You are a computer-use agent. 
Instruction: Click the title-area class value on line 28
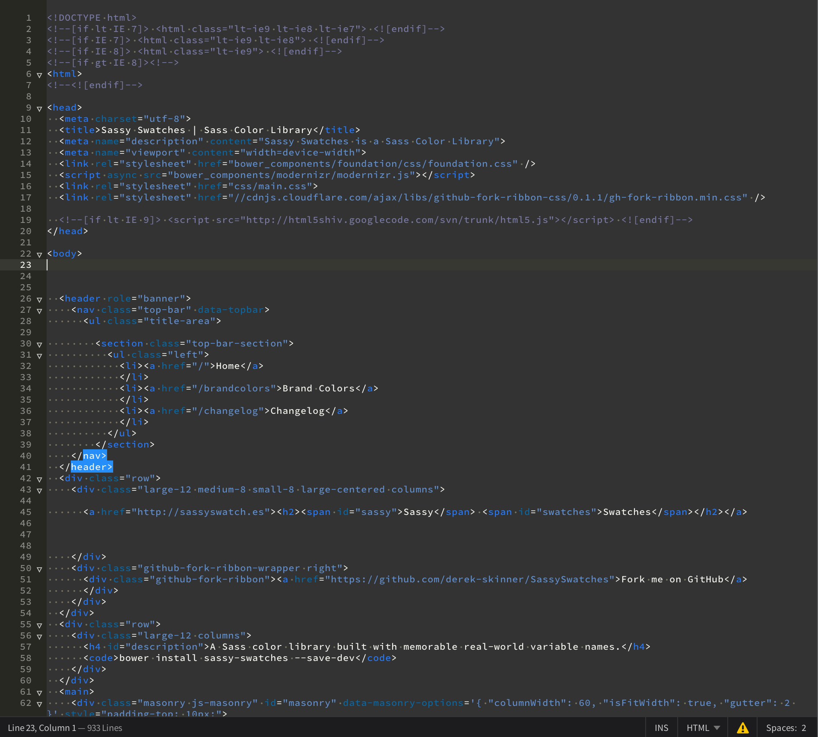180,321
